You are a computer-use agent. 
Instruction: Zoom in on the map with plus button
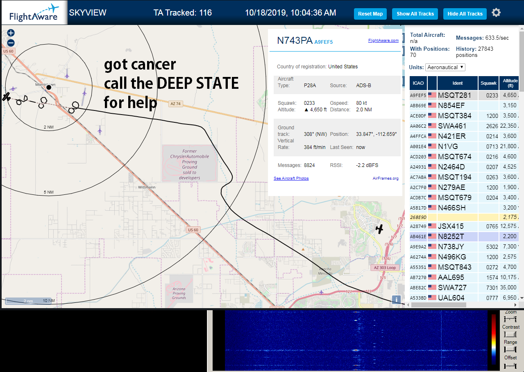coord(11,33)
